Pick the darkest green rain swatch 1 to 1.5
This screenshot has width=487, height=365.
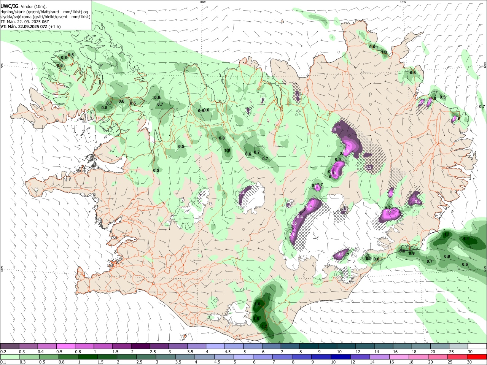[88, 357]
